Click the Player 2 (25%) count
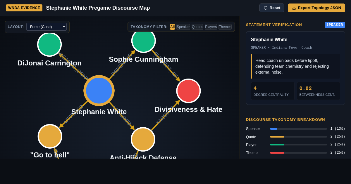 [x=338, y=145]
